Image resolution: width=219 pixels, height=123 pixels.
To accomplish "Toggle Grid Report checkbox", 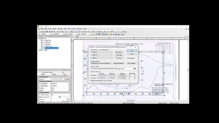I will click(x=127, y=58).
